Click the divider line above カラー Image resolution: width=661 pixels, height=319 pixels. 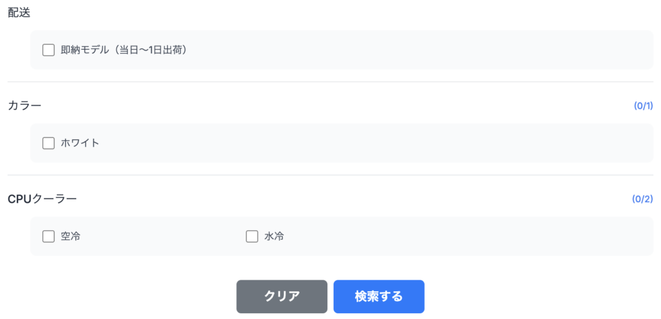(330, 82)
